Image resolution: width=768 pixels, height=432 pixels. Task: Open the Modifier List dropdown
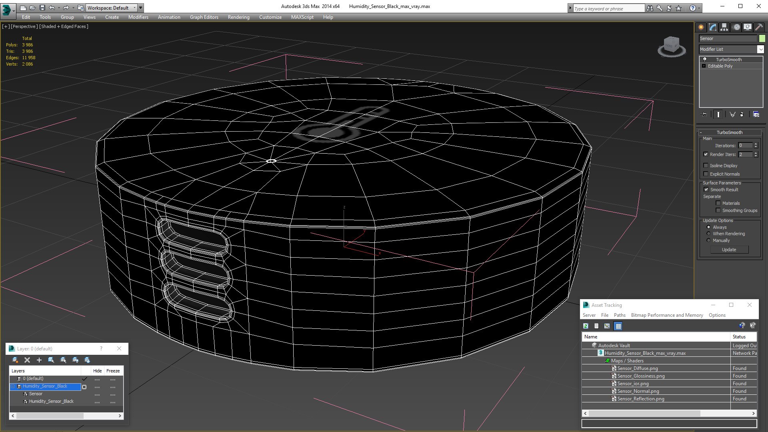pyautogui.click(x=760, y=49)
